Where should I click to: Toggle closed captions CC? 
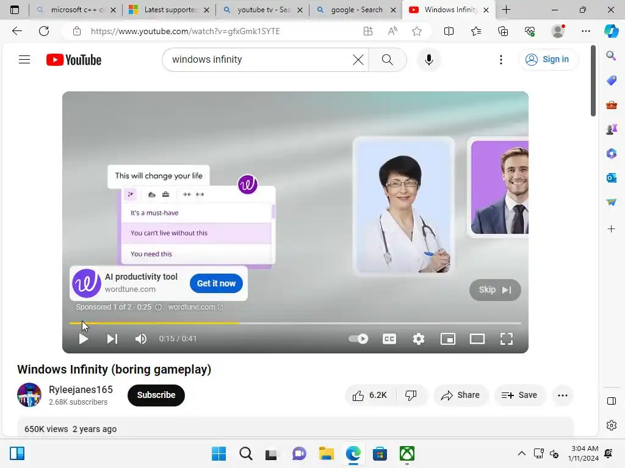click(389, 339)
